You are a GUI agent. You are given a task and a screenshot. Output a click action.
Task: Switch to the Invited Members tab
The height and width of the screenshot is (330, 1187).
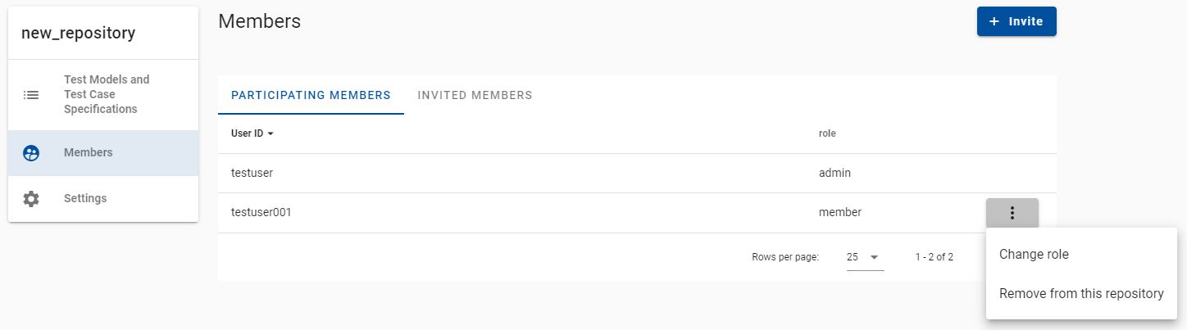point(475,95)
